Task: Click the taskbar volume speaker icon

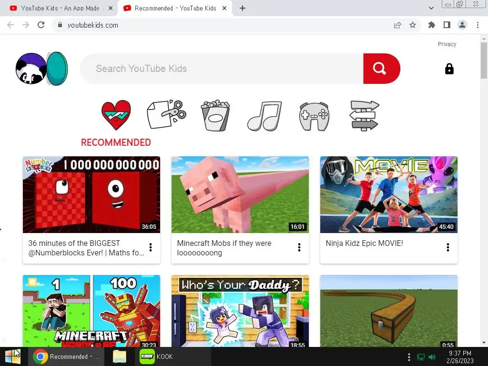Action: 432,357
